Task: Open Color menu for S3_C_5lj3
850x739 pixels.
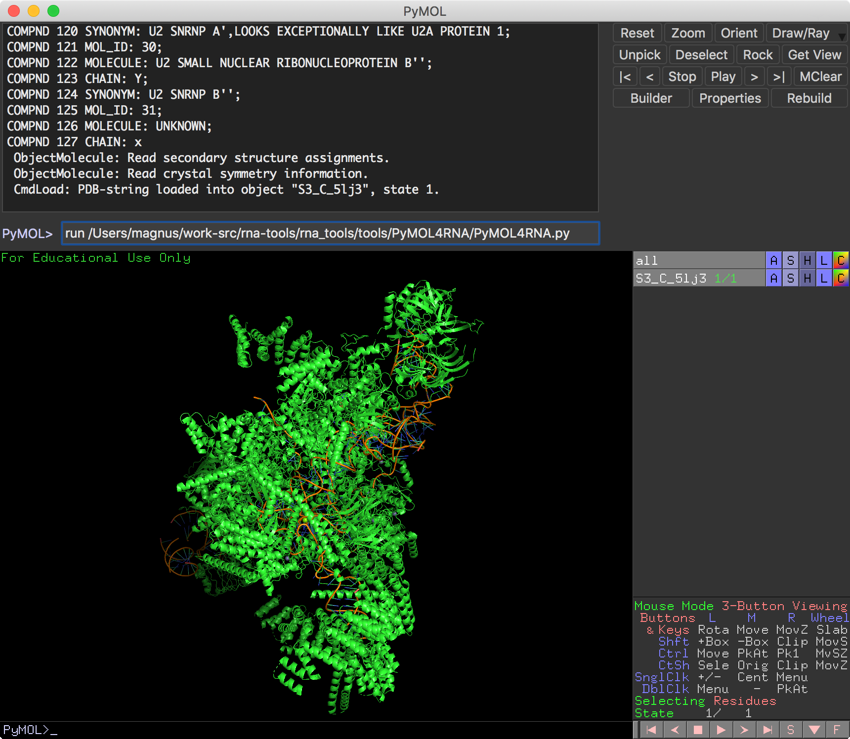Action: tap(841, 279)
